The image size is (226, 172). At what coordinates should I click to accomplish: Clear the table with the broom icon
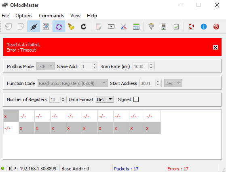click(71, 27)
